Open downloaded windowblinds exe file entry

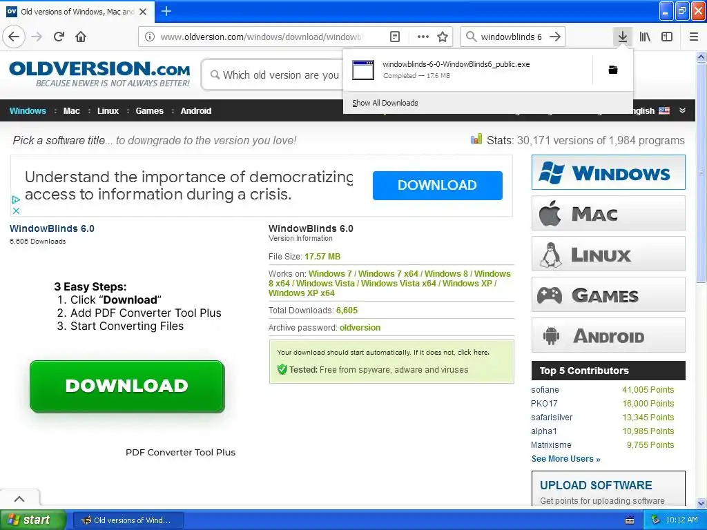tap(469, 70)
